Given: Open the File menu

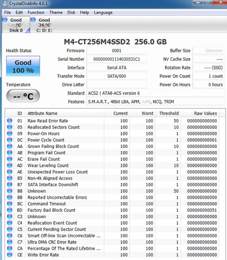Looking at the screenshot, I should point(7,13).
